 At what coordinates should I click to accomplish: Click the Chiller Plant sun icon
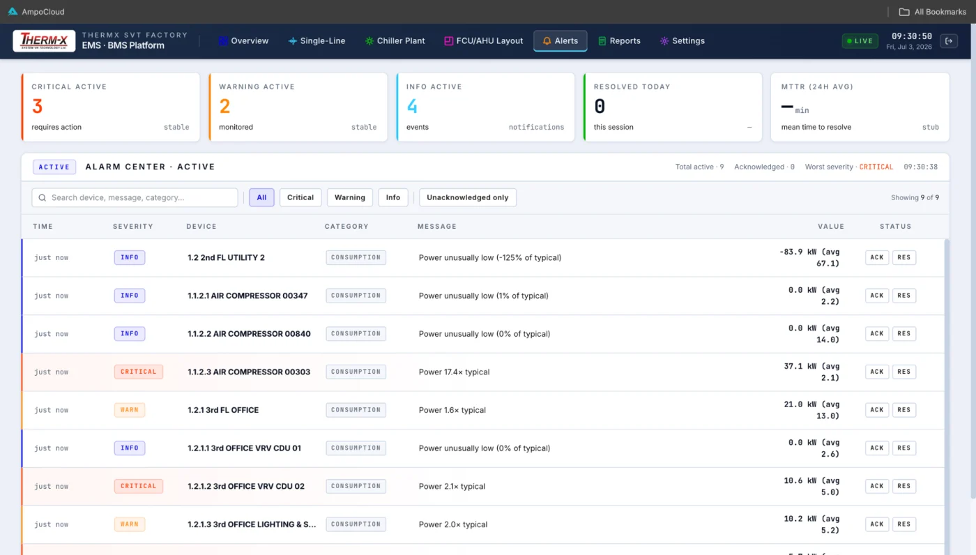tap(369, 41)
